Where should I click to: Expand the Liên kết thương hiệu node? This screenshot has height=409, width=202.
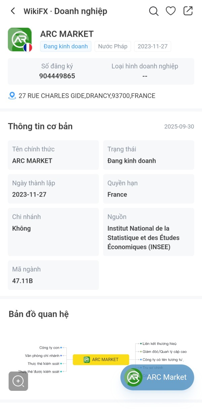coord(159,344)
